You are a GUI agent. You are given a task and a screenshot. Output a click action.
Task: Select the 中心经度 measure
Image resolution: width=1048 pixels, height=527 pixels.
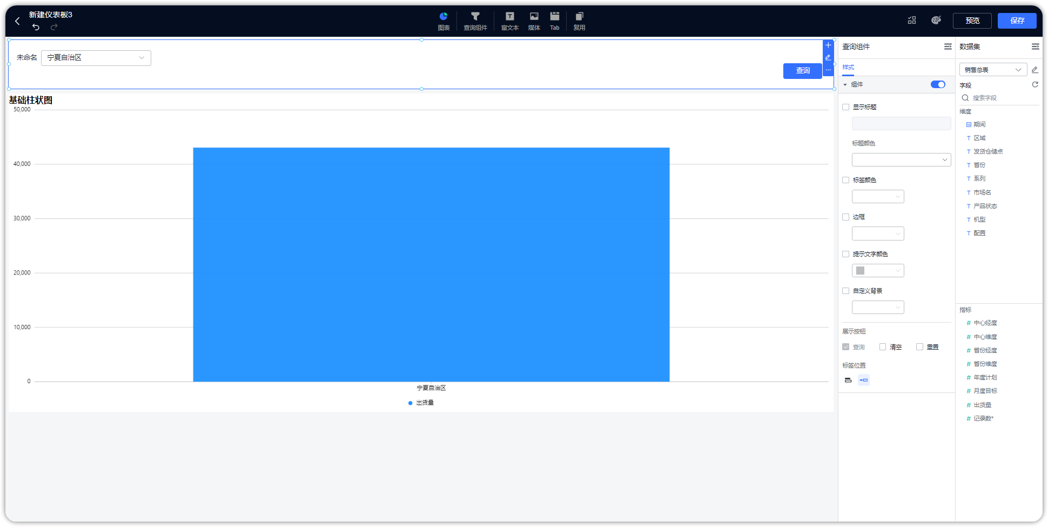[985, 323]
